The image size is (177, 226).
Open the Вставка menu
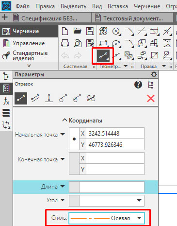pyautogui.click(x=118, y=6)
